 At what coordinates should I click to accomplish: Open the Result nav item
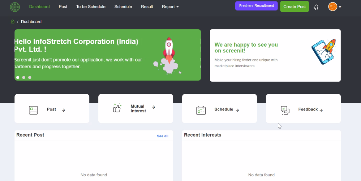point(147,7)
